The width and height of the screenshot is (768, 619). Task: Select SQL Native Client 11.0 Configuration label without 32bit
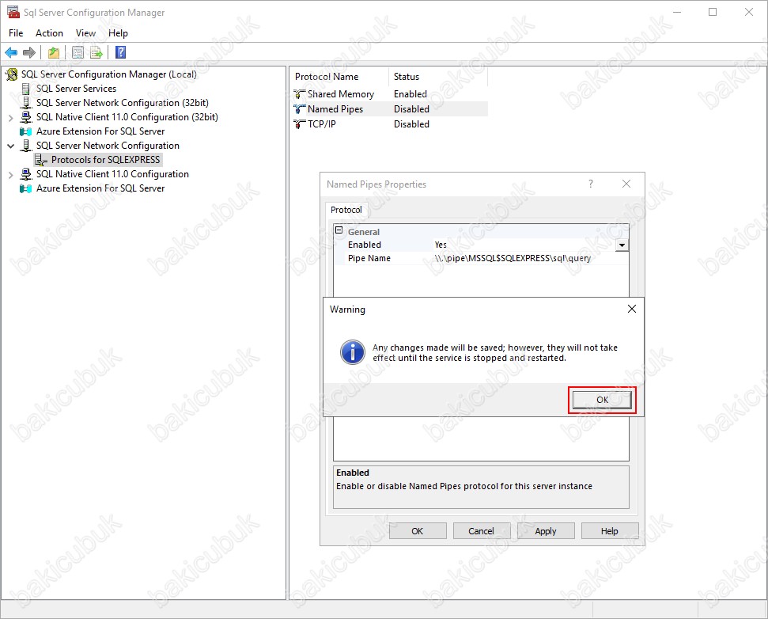click(112, 174)
